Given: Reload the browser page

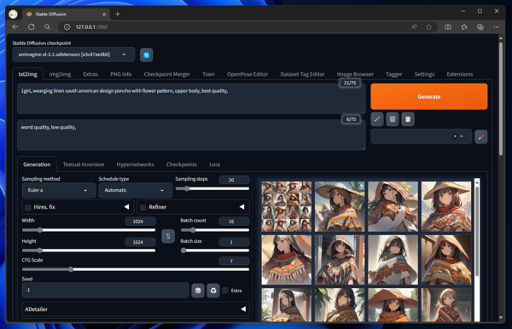Looking at the screenshot, I should point(32,27).
